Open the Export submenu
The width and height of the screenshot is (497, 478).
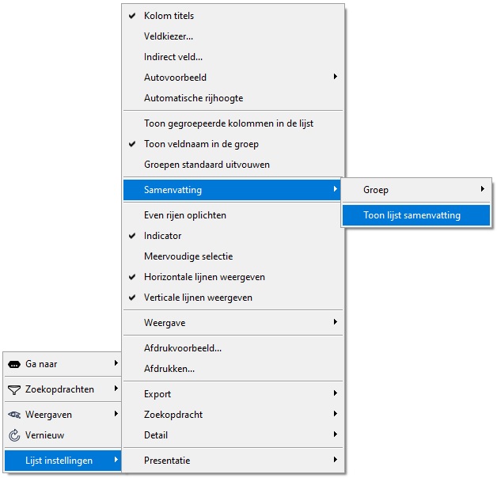pos(233,393)
